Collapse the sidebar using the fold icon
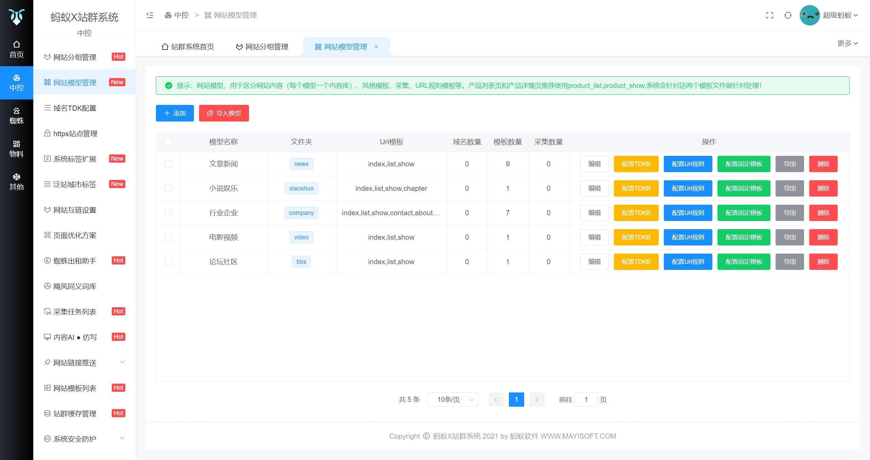 (x=149, y=15)
